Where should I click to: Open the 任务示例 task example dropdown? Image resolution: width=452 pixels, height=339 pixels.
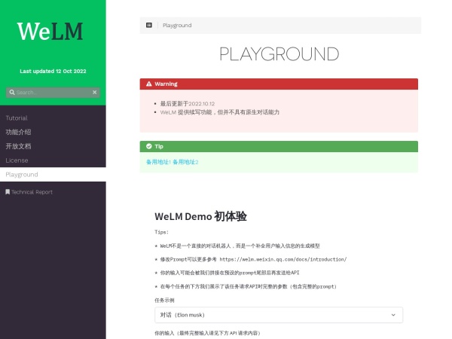278,314
